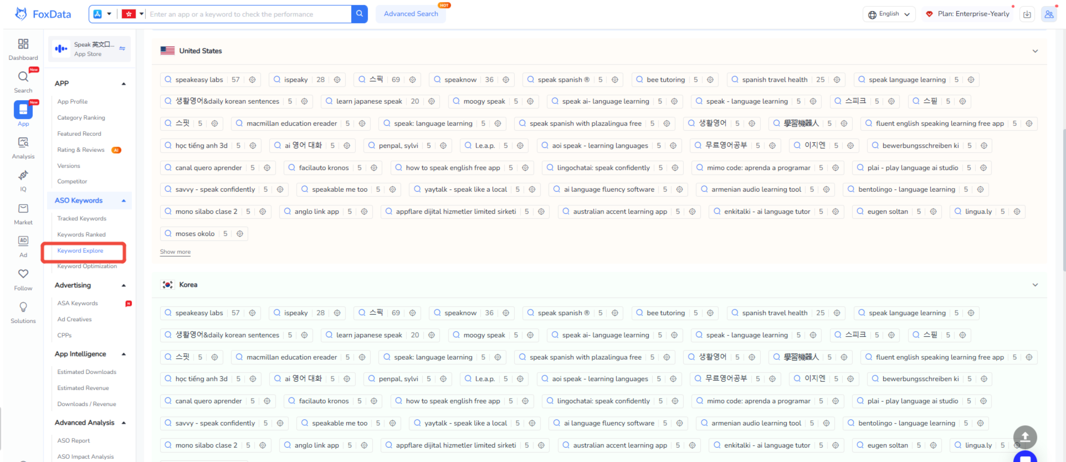
Task: Click the Show more link
Action: pyautogui.click(x=175, y=252)
